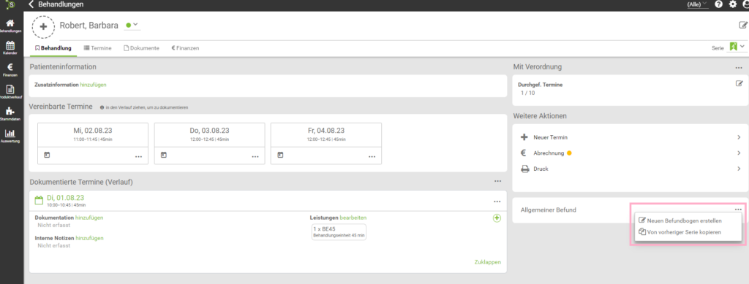
Task: Select the Mi, 02.08.23 appointment card
Action: pyautogui.click(x=93, y=144)
